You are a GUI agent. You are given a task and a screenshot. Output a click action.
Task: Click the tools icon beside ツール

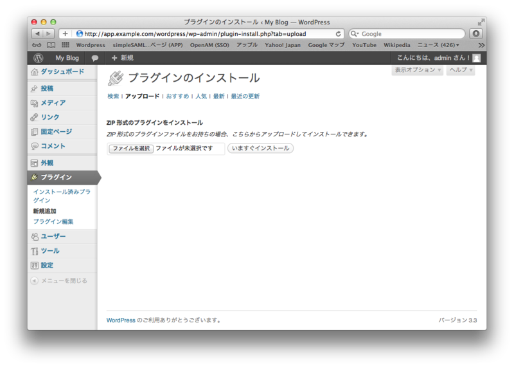[35, 251]
